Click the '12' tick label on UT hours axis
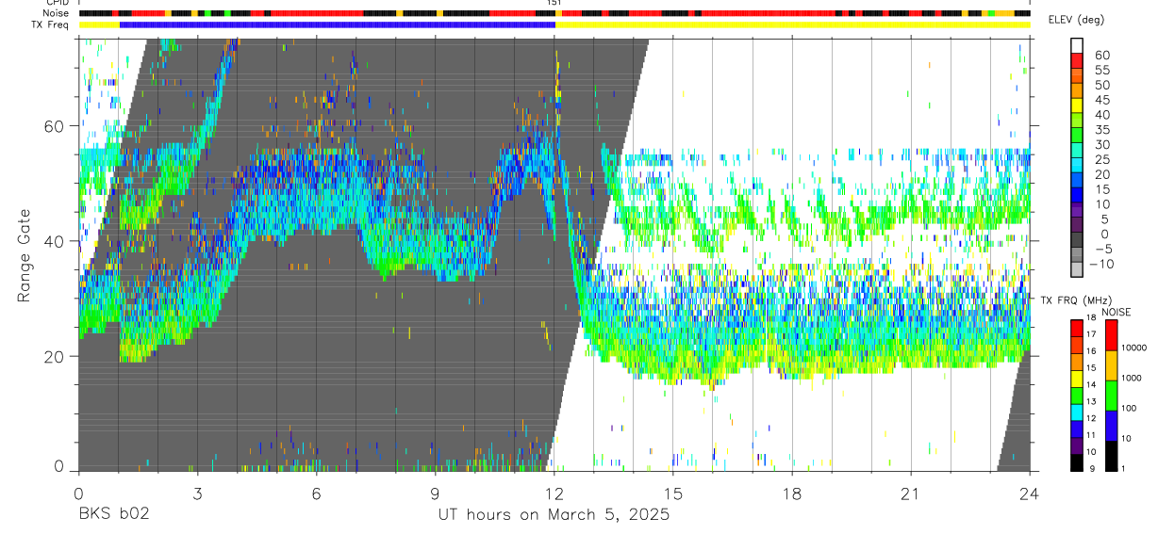Viewport: 1158px width, 534px height. coord(554,494)
